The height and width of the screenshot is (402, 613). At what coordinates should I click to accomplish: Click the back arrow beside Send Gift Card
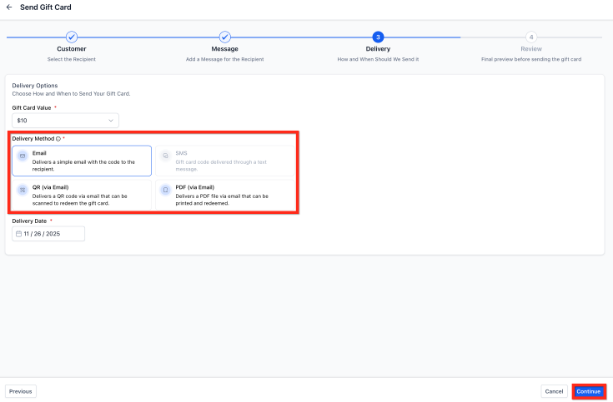(9, 7)
